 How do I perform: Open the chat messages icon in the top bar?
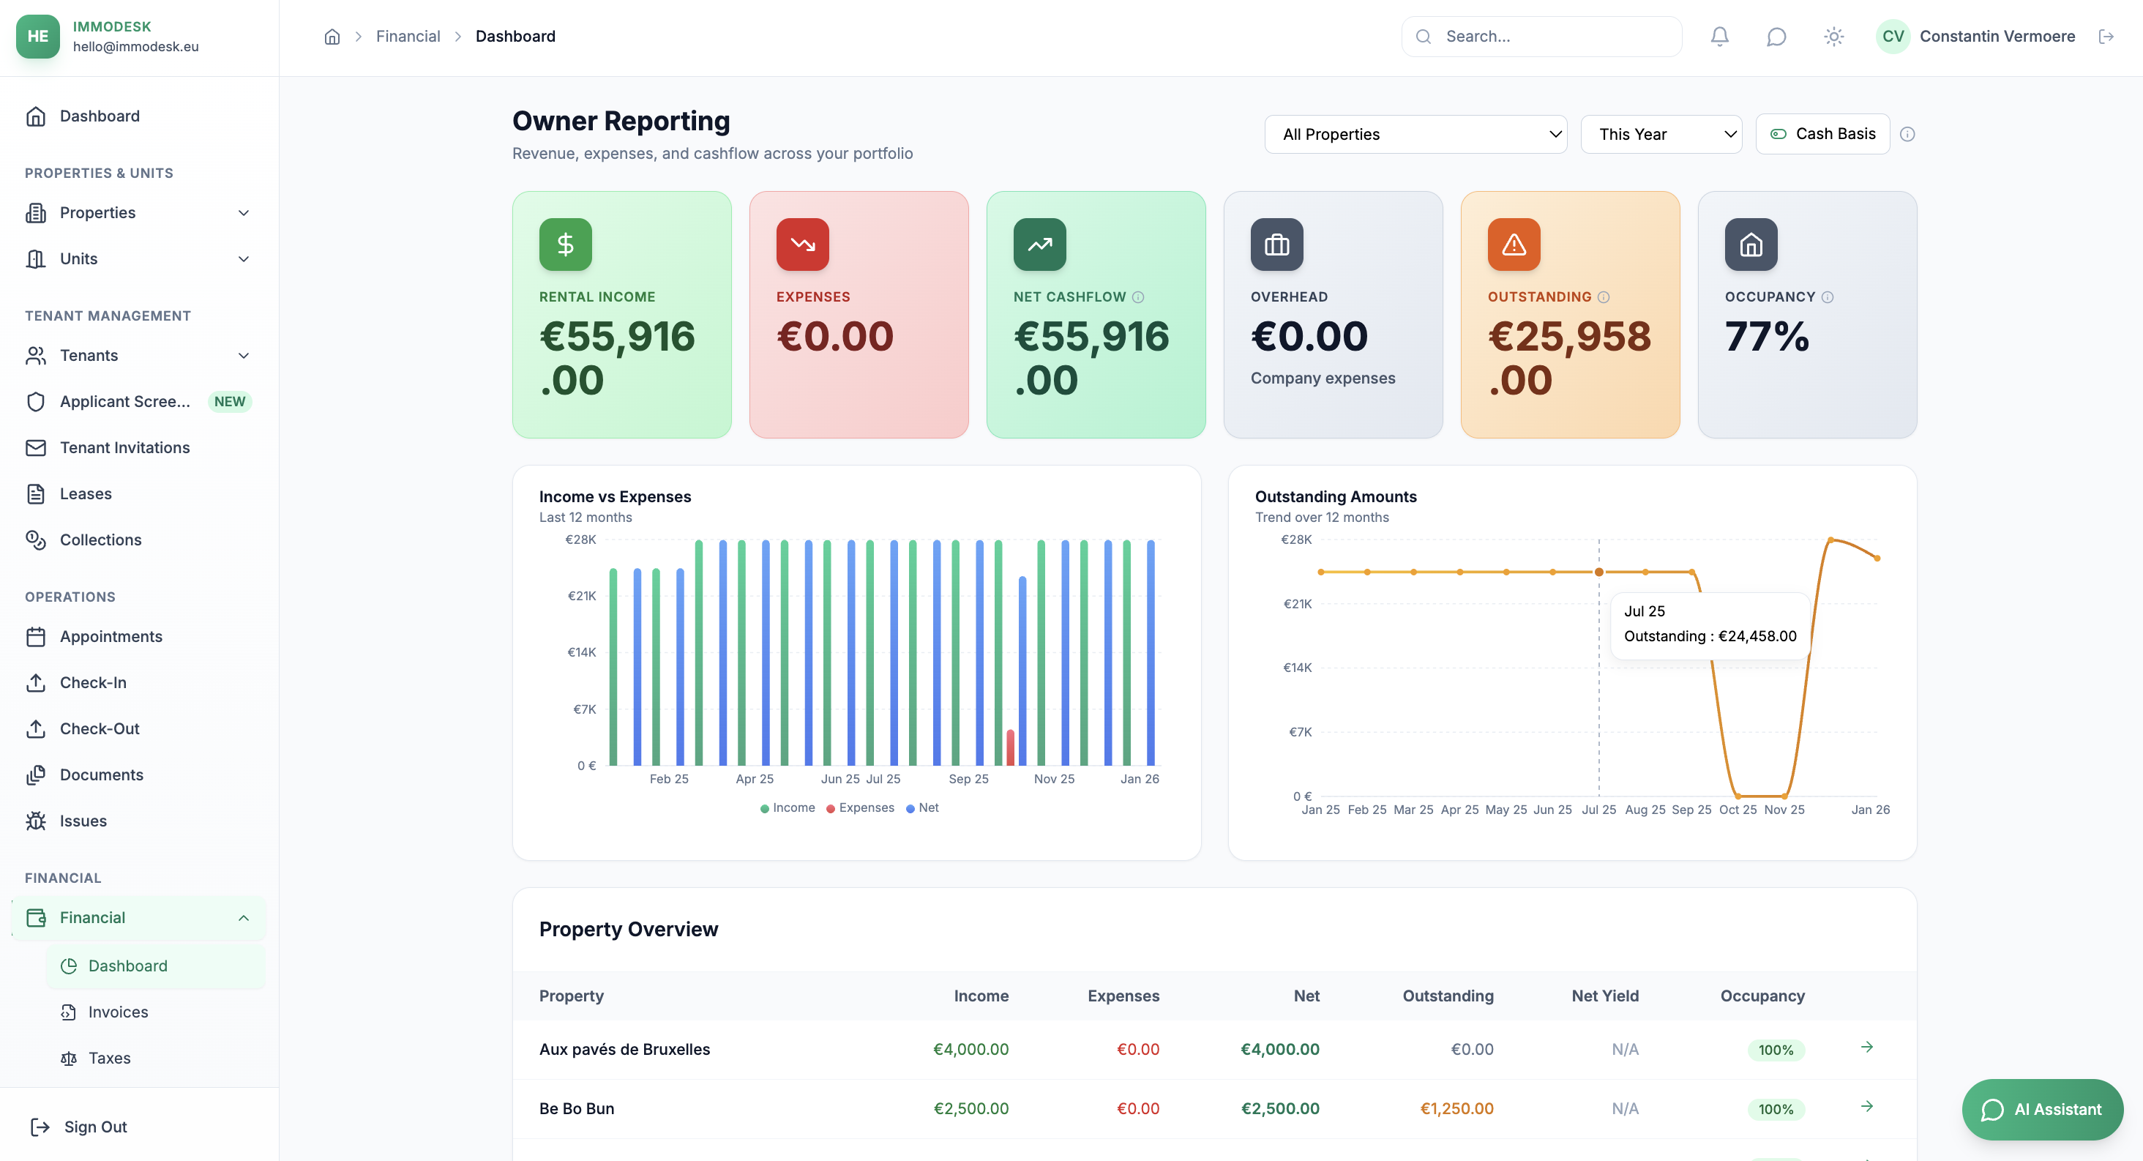(1776, 36)
